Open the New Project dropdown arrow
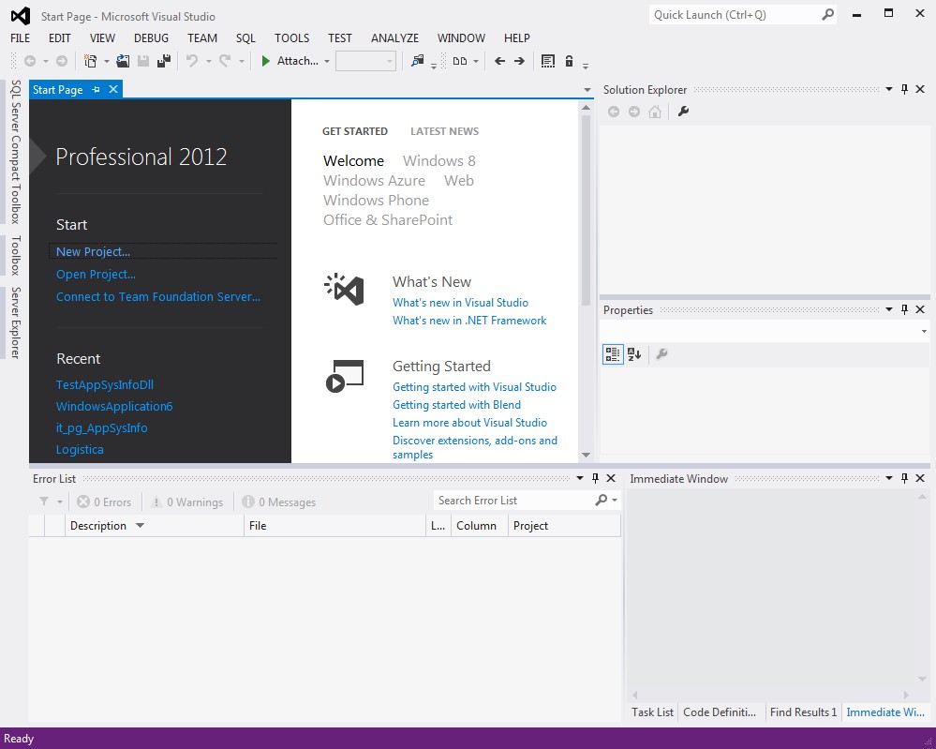936x749 pixels. pyautogui.click(x=106, y=61)
